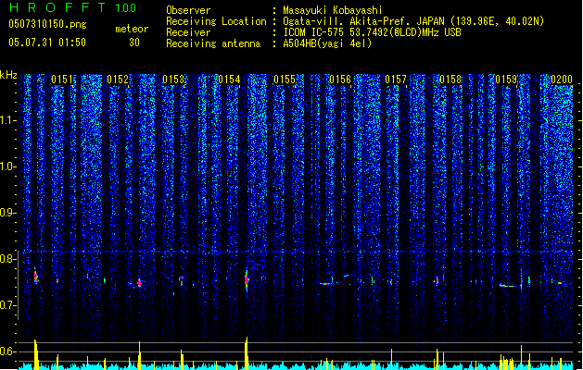This screenshot has height=370, width=583.
Task: Click the 0.8 kHz axis label
Action: pyautogui.click(x=8, y=259)
